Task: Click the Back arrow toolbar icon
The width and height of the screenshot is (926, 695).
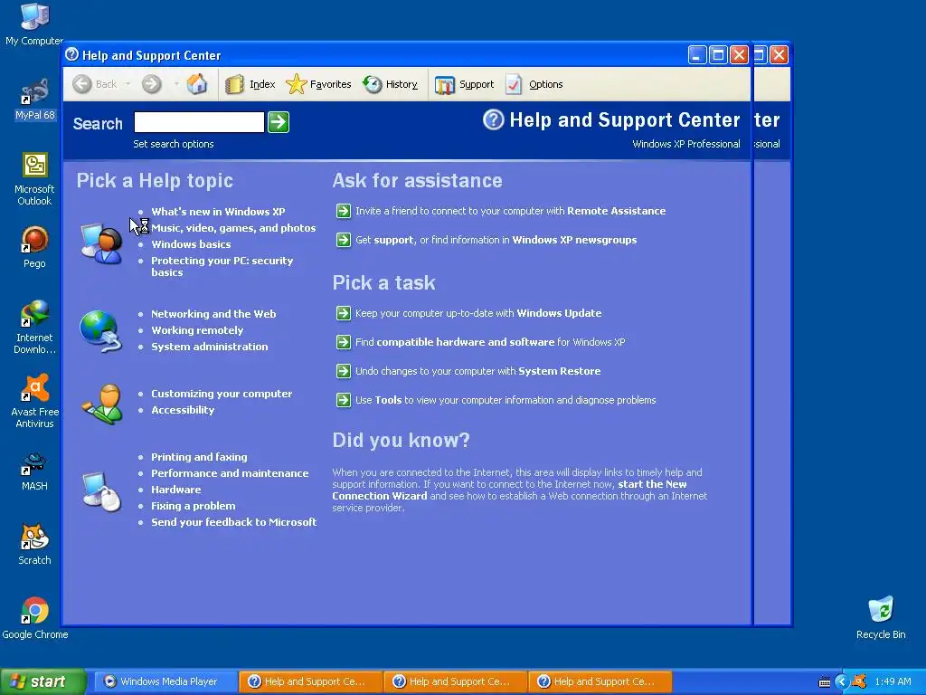Action: [82, 84]
